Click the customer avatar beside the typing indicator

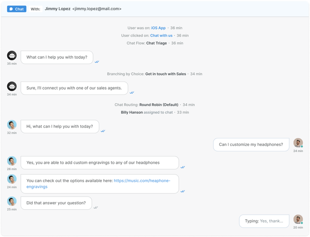click(x=298, y=219)
